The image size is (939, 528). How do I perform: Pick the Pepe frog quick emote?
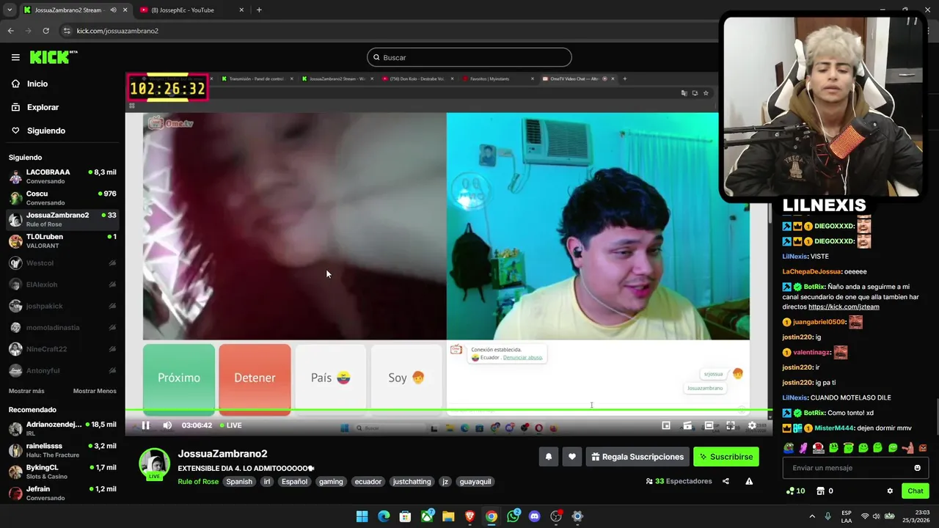(x=789, y=448)
